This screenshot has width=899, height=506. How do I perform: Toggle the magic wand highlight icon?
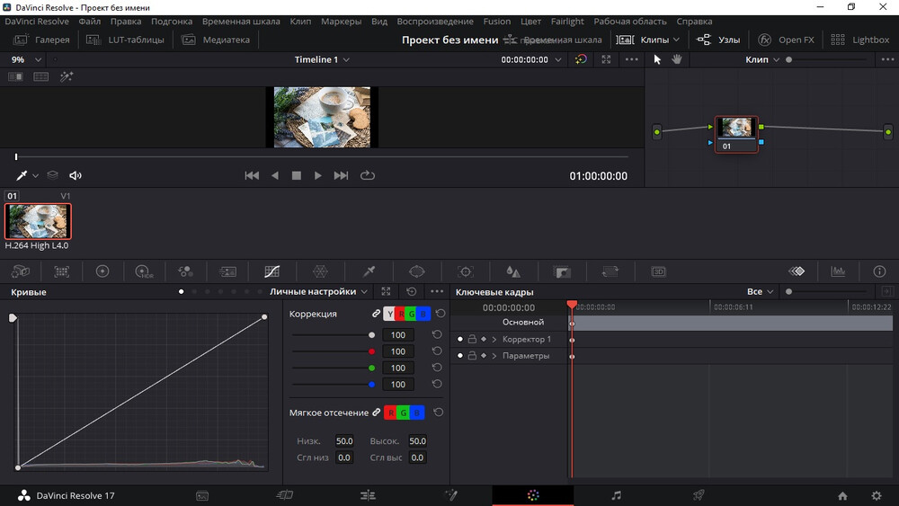tap(67, 76)
